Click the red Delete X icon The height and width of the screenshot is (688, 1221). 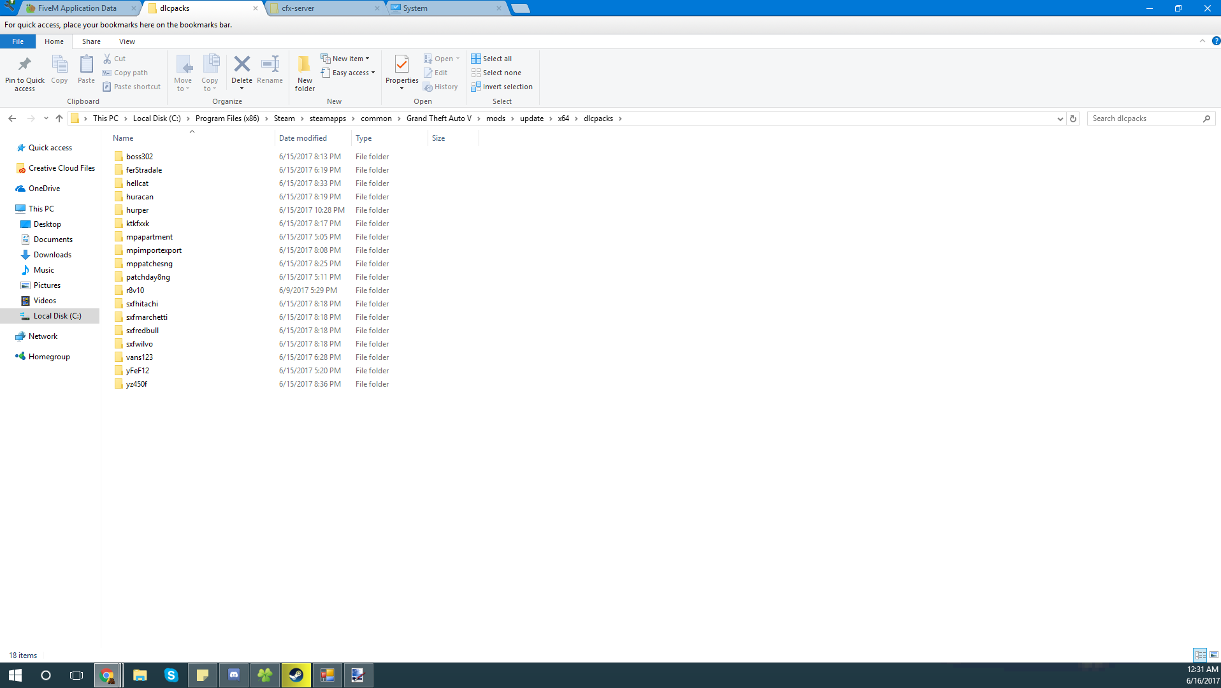242,64
